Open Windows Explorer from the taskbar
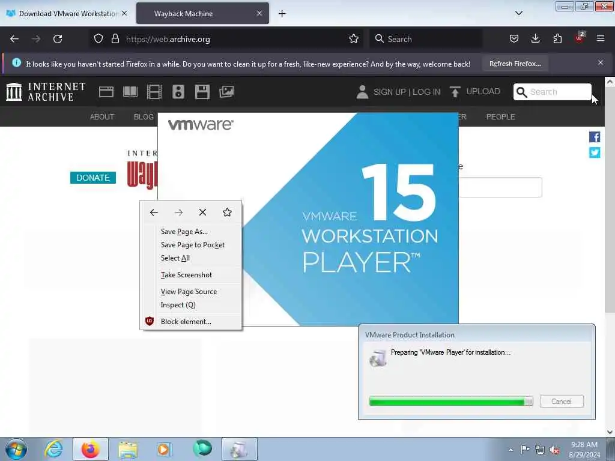The image size is (615, 461). 127,449
